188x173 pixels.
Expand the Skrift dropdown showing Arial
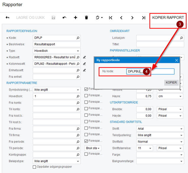tap(160, 129)
